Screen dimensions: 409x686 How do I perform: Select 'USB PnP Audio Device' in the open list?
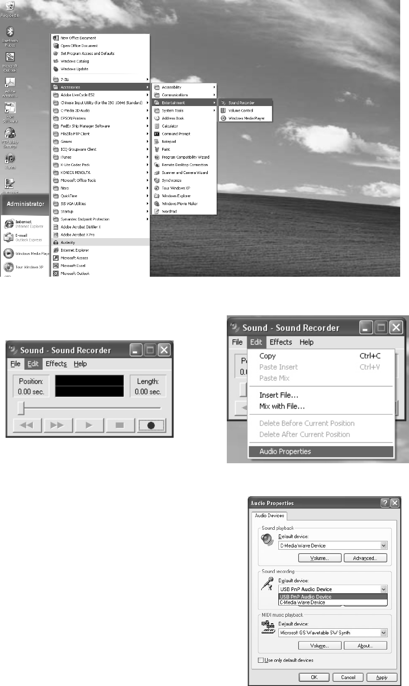tap(333, 597)
